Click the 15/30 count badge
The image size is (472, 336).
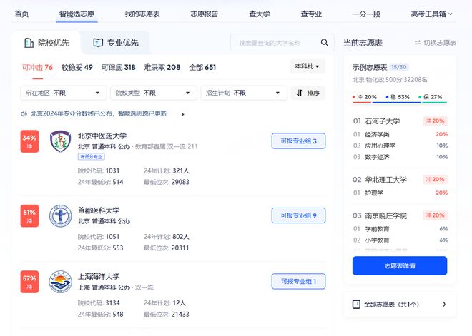coord(399,67)
